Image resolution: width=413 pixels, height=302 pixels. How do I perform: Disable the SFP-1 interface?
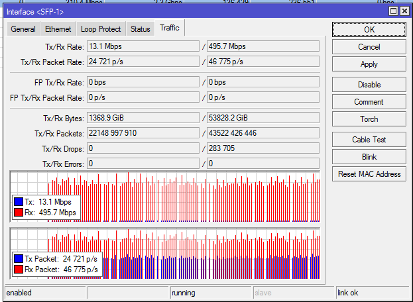[369, 85]
